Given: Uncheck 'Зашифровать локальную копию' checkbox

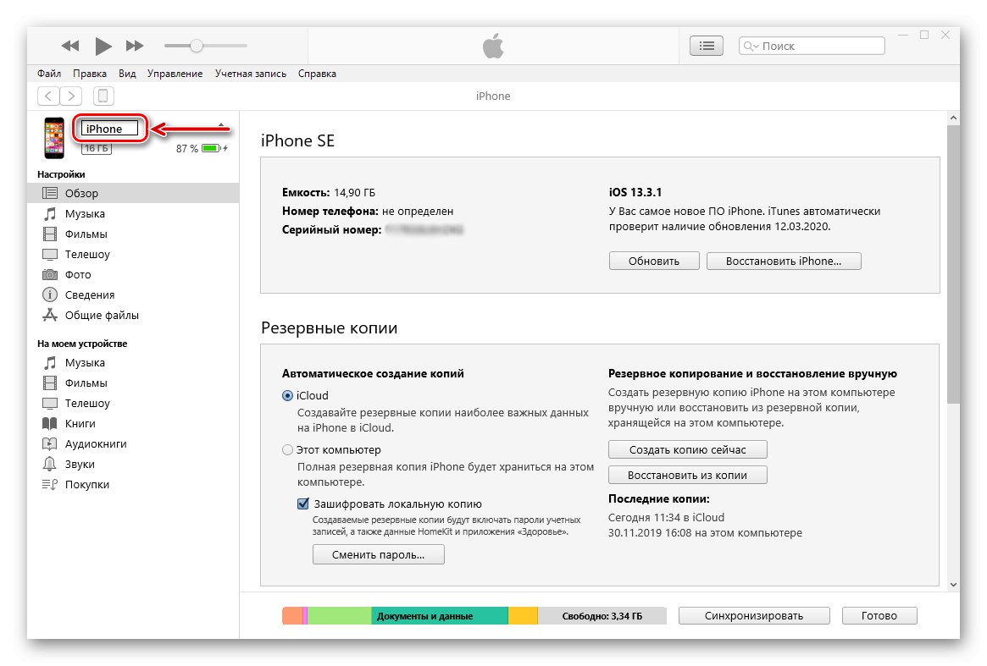Looking at the screenshot, I should coord(303,504).
